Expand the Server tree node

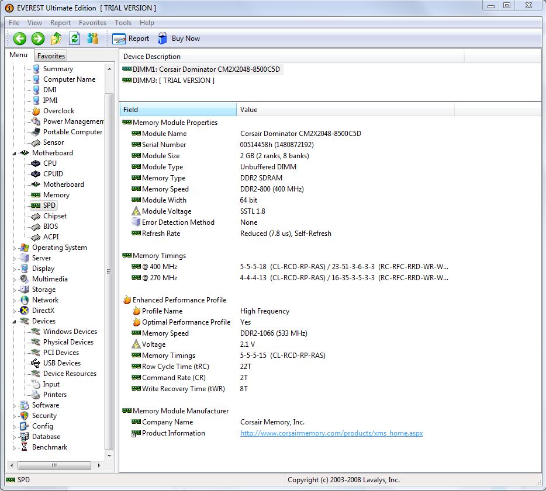14,259
